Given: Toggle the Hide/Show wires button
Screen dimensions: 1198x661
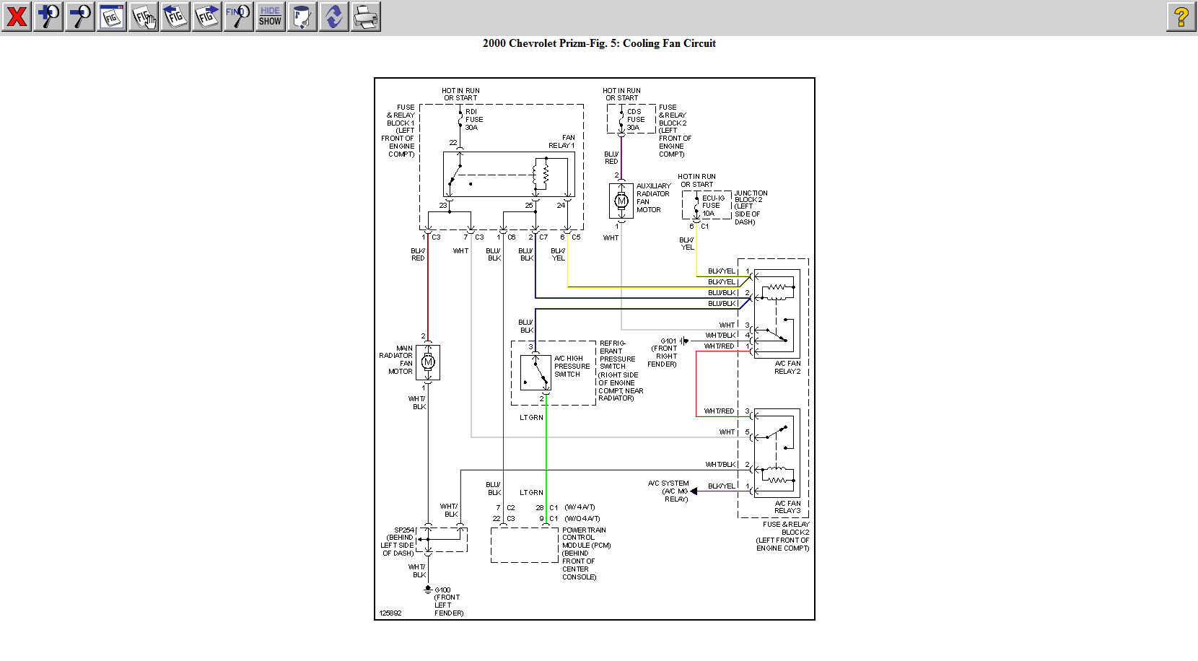Looking at the screenshot, I should 270,17.
